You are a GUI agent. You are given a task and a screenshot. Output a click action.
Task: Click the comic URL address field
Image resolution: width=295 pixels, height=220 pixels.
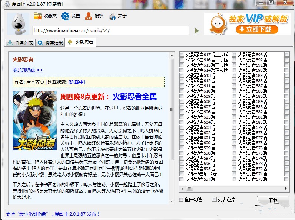pos(110,30)
